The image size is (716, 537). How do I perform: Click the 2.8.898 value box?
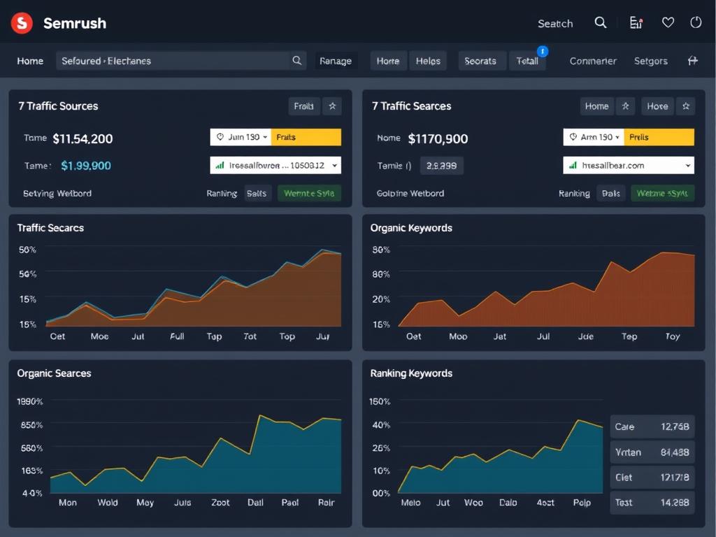coord(442,165)
